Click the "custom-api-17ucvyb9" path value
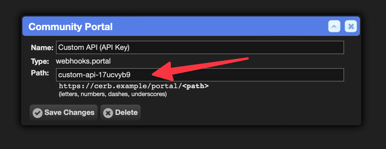This screenshot has height=149, width=386. coord(95,75)
